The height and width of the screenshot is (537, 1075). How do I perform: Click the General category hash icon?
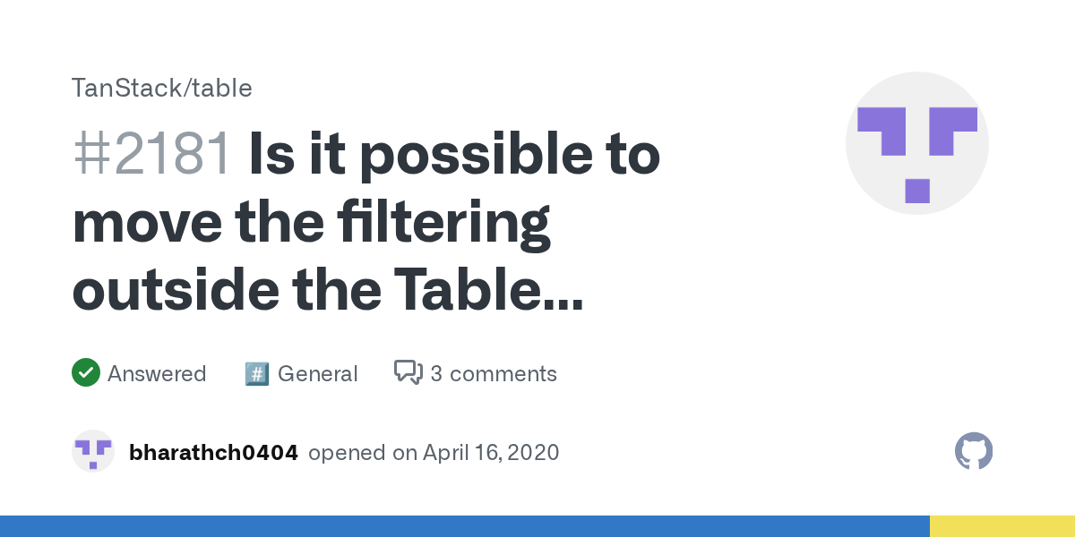click(x=257, y=373)
